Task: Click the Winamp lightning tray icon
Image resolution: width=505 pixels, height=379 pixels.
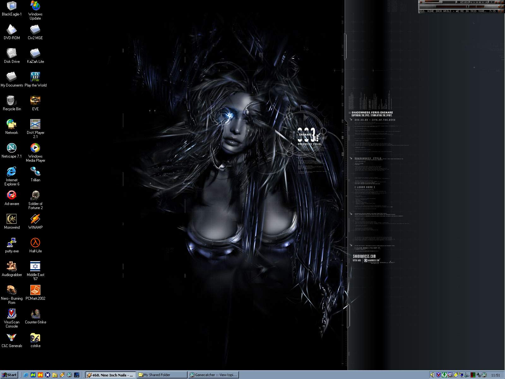Action: 456,375
